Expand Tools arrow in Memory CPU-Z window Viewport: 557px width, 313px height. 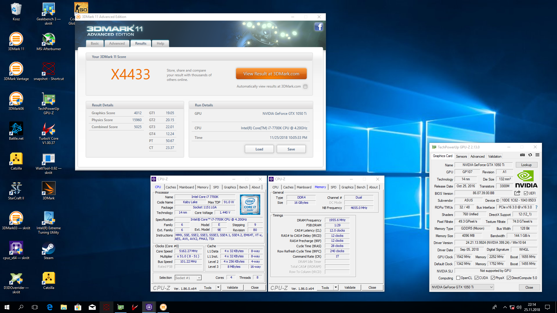coord(336,287)
